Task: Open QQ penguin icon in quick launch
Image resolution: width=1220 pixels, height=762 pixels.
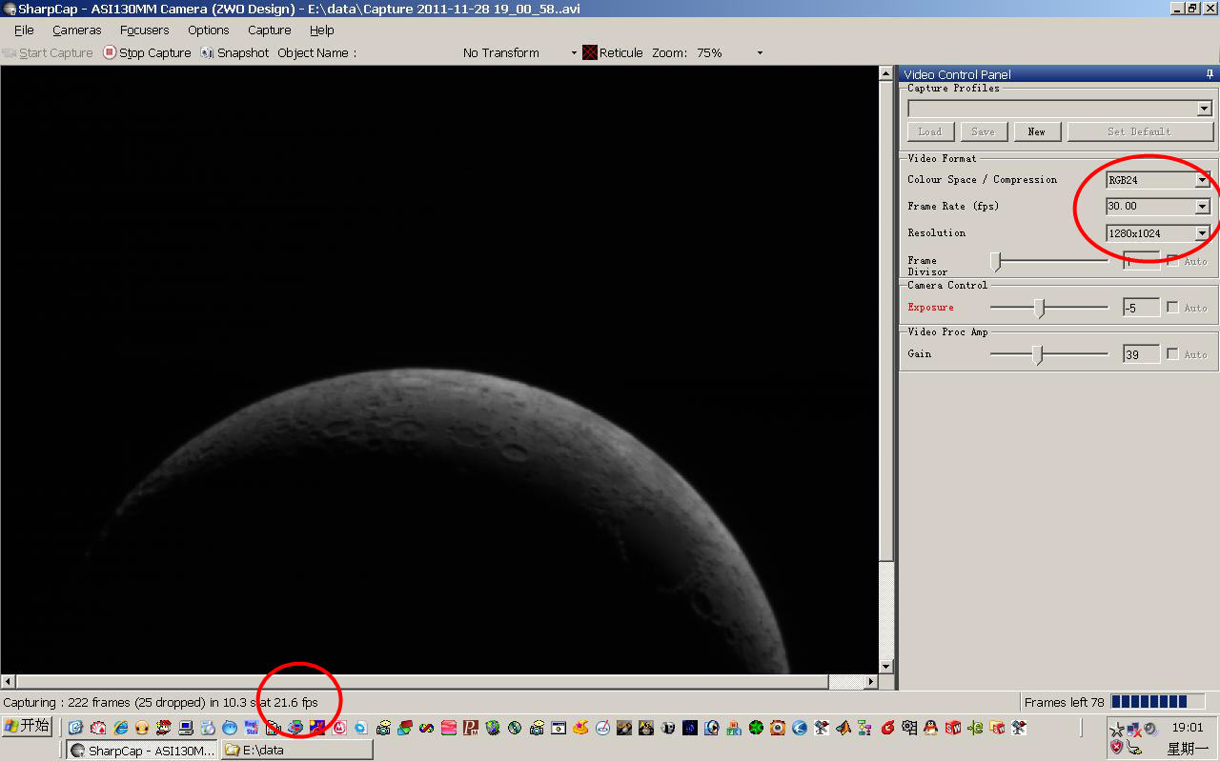Action: 930,728
